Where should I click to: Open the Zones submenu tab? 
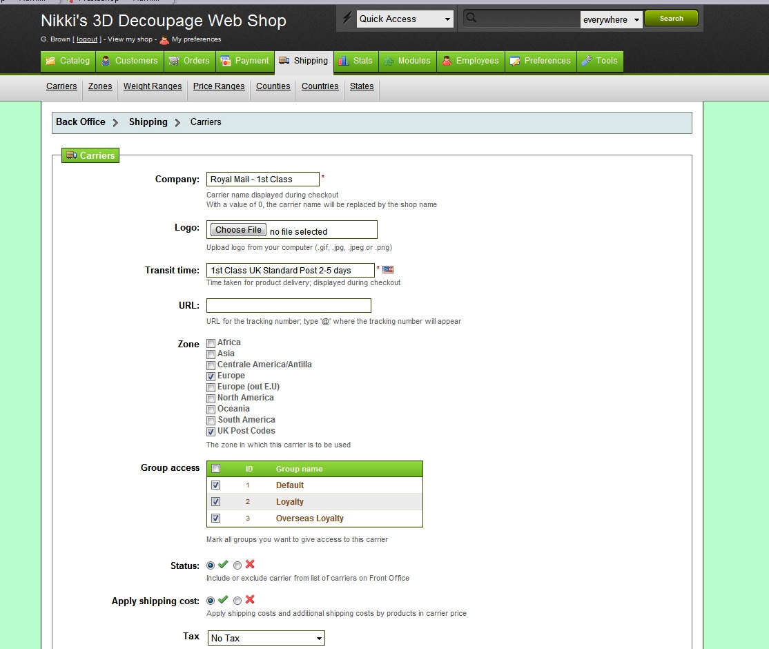(100, 86)
